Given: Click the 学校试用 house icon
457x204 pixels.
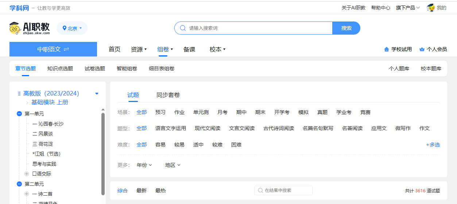Looking at the screenshot, I should point(387,49).
